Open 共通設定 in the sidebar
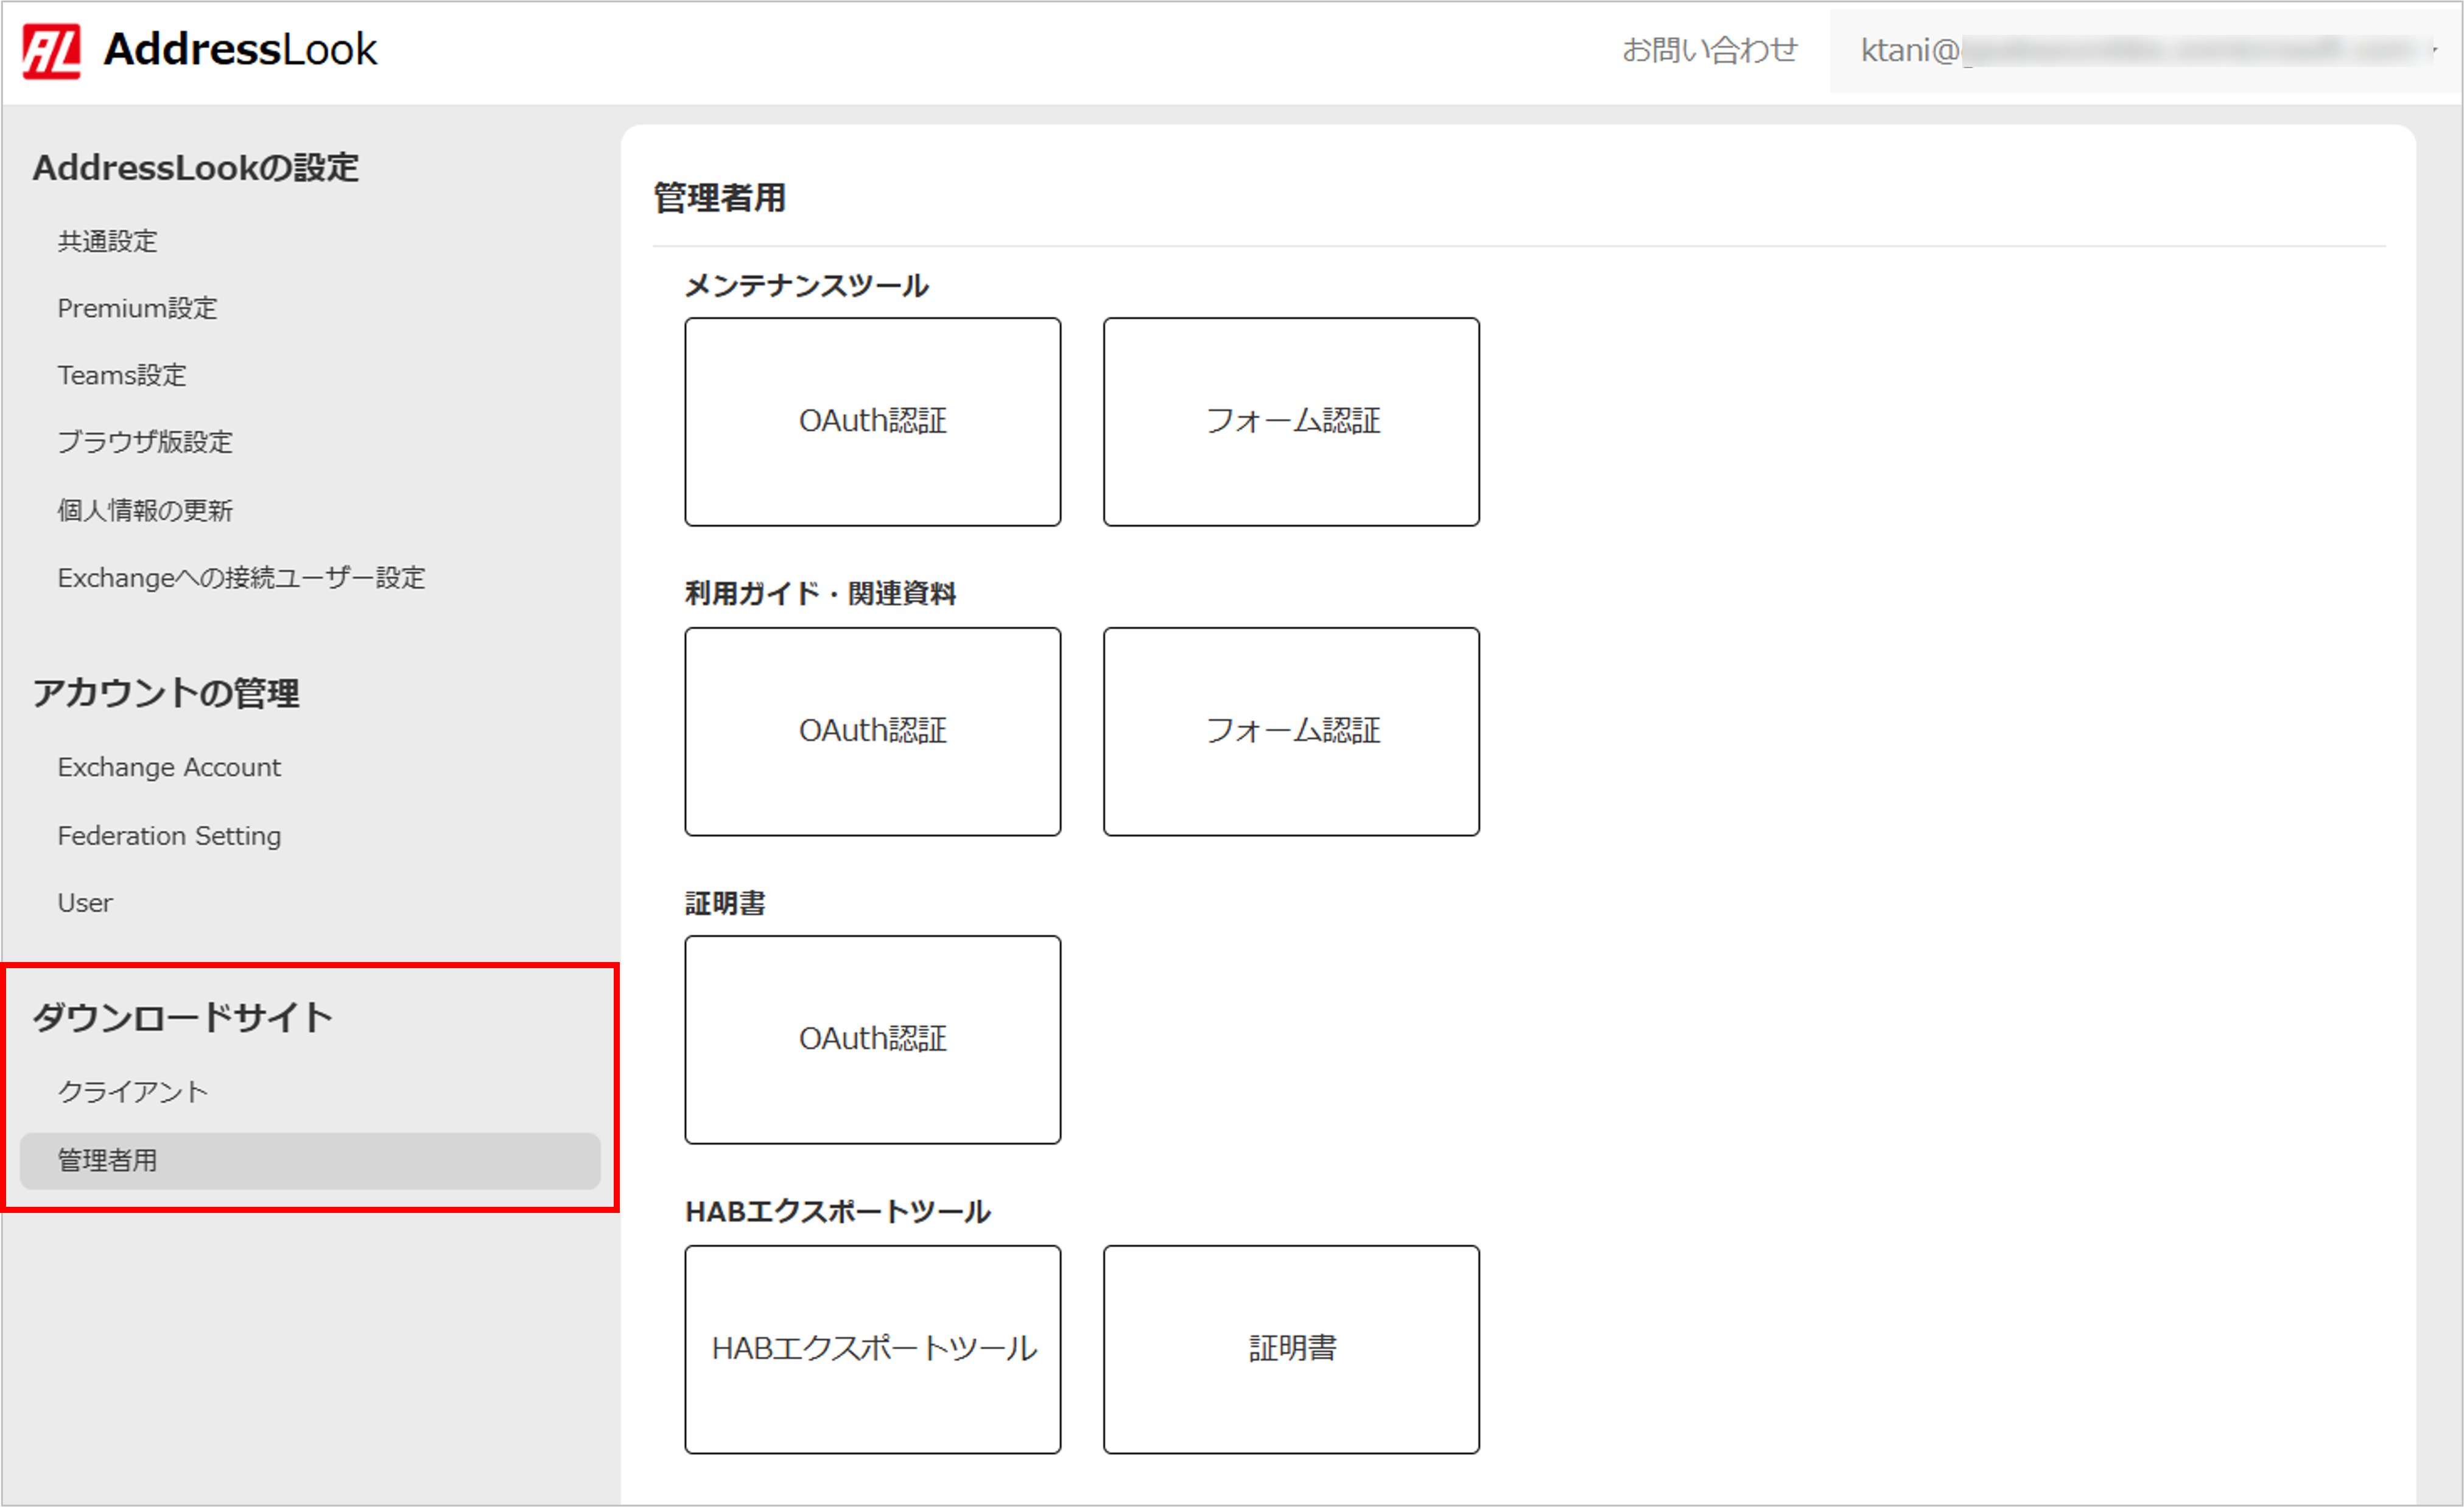2464x1507 pixels. point(107,241)
